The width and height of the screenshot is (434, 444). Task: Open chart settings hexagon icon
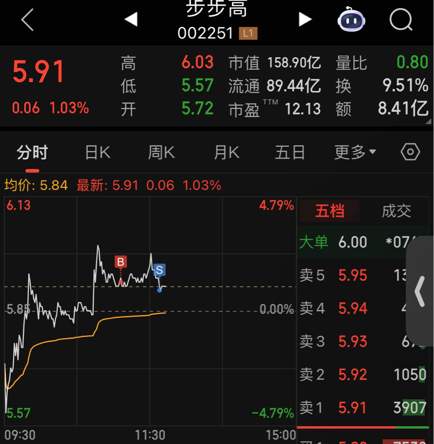410,152
